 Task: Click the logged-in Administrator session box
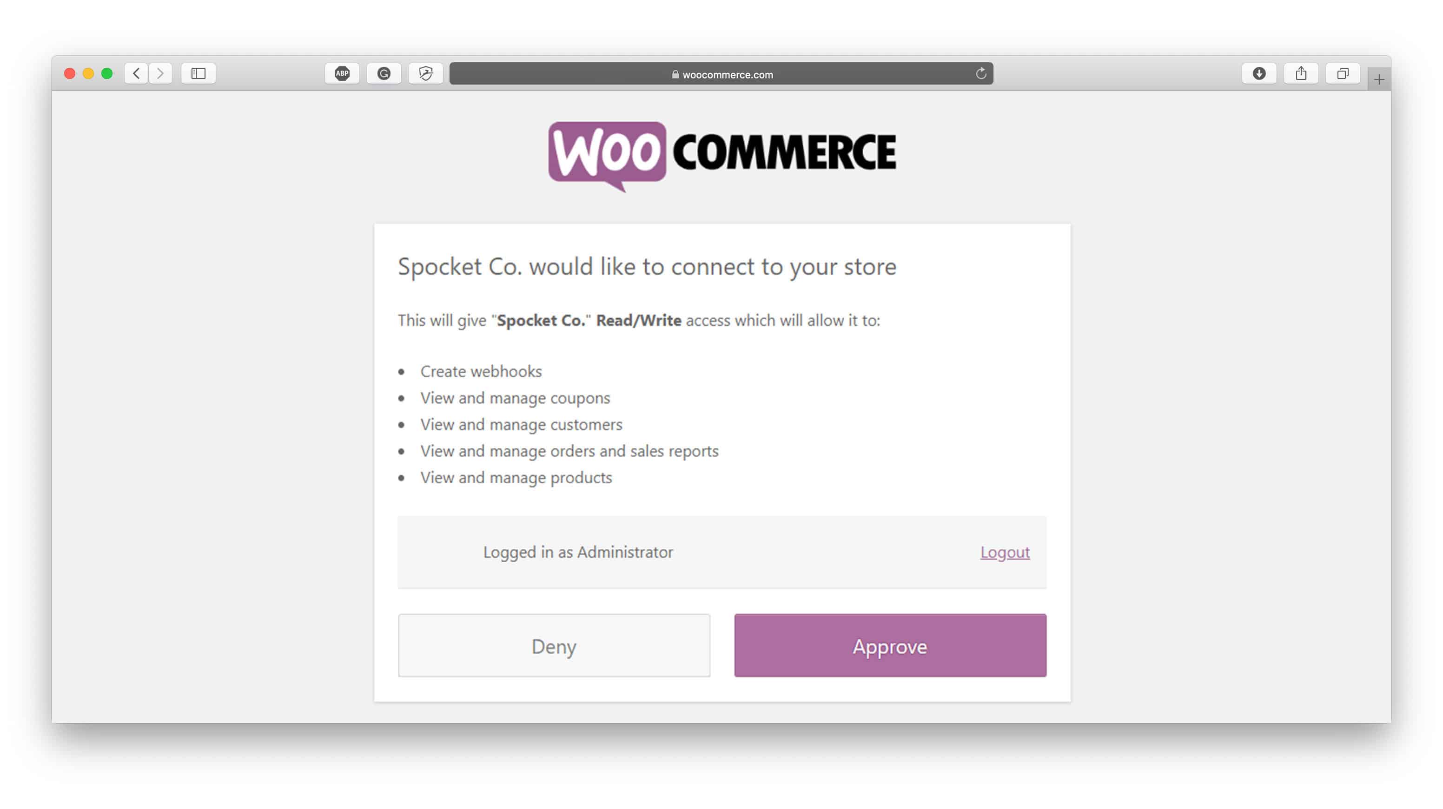pos(721,552)
